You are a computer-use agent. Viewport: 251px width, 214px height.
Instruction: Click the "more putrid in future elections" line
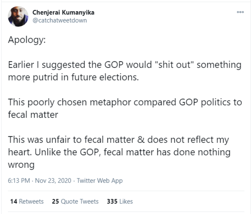coord(73,77)
